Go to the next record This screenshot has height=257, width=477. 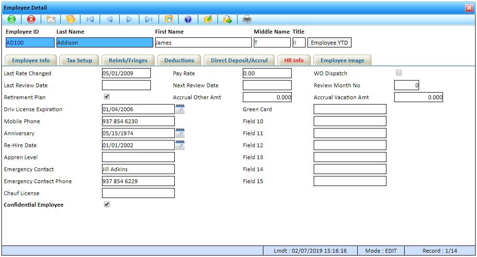129,19
